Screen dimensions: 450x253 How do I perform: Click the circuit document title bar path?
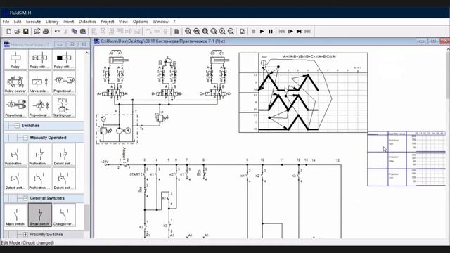point(163,41)
